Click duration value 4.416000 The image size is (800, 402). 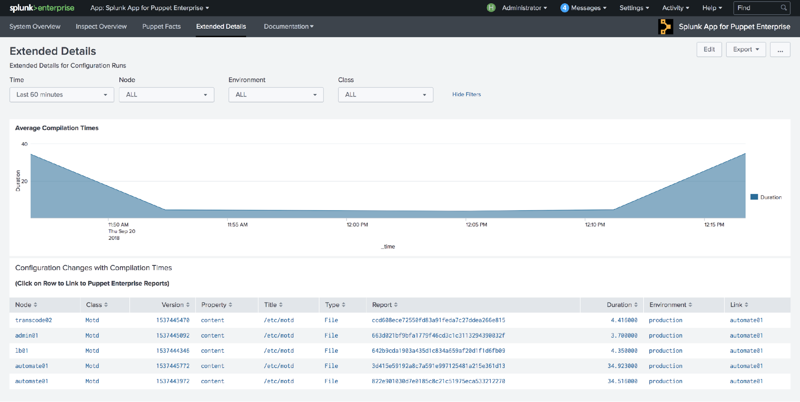pyautogui.click(x=624, y=320)
